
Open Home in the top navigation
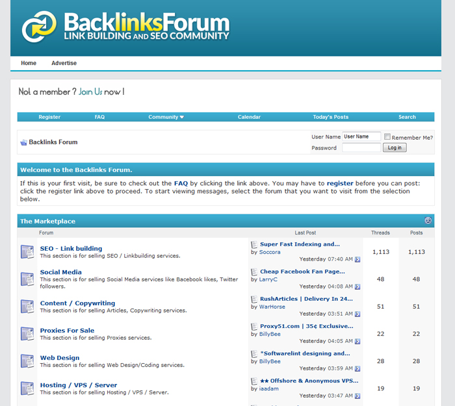pyautogui.click(x=29, y=63)
